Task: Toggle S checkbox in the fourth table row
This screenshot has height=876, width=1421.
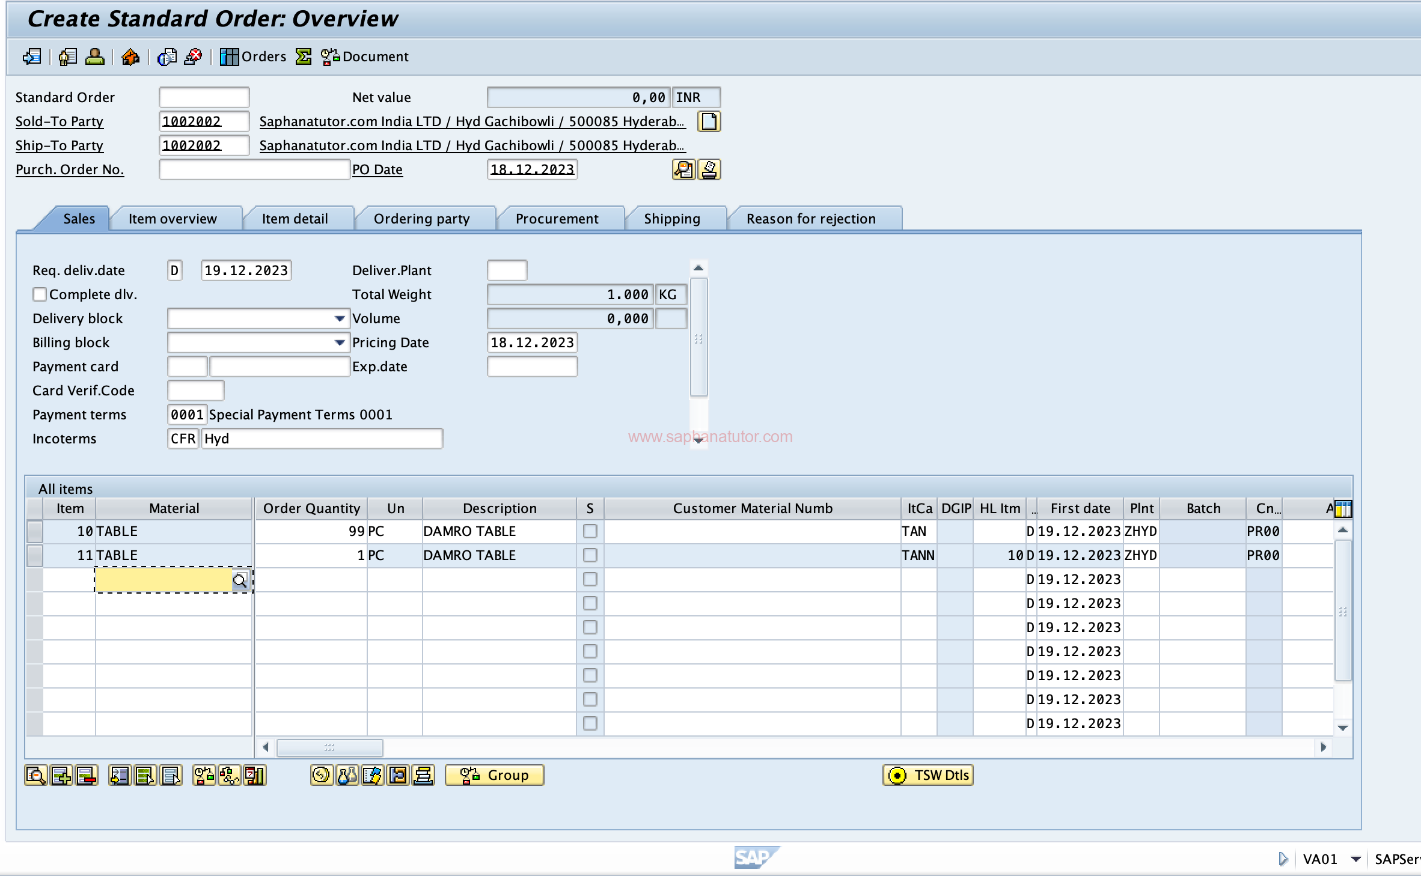Action: tap(590, 603)
